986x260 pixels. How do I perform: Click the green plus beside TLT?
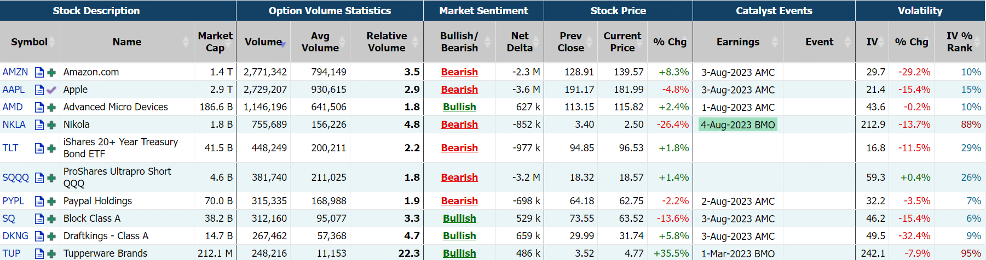click(51, 148)
